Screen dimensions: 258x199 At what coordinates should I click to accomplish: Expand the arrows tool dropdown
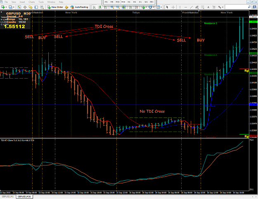pyautogui.click(x=222, y=7)
